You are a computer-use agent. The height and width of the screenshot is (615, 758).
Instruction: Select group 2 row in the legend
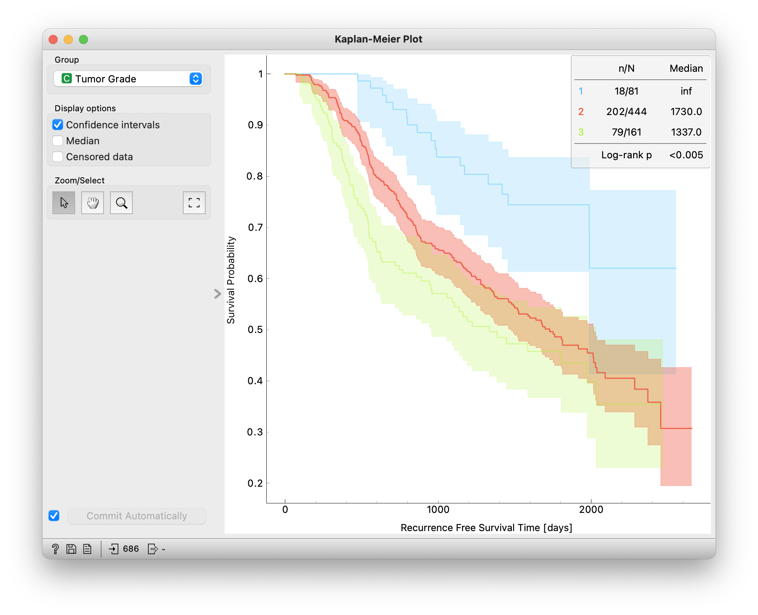click(640, 112)
